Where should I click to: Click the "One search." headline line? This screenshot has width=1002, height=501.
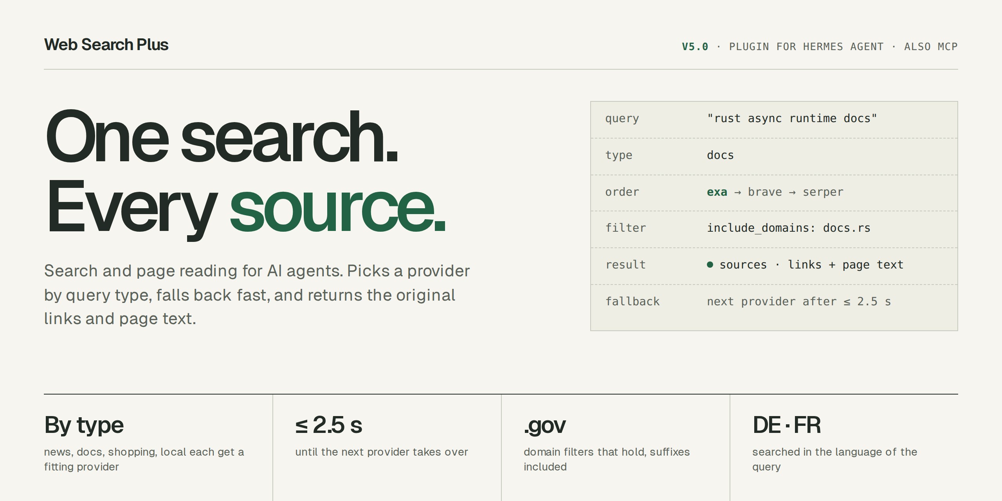[222, 137]
